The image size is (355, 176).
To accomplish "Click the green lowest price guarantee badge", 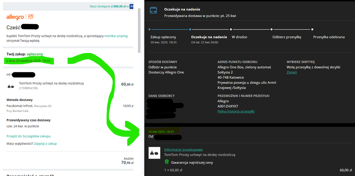I will click(x=167, y=161).
